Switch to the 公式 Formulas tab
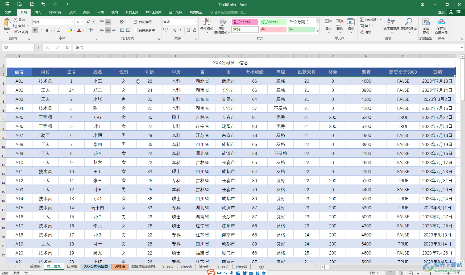The image size is (465, 275). [72, 12]
